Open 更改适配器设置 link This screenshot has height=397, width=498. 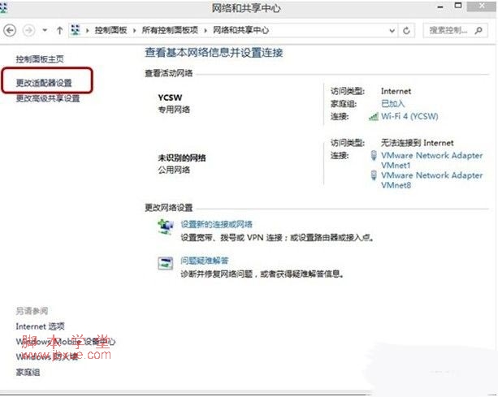tap(44, 83)
